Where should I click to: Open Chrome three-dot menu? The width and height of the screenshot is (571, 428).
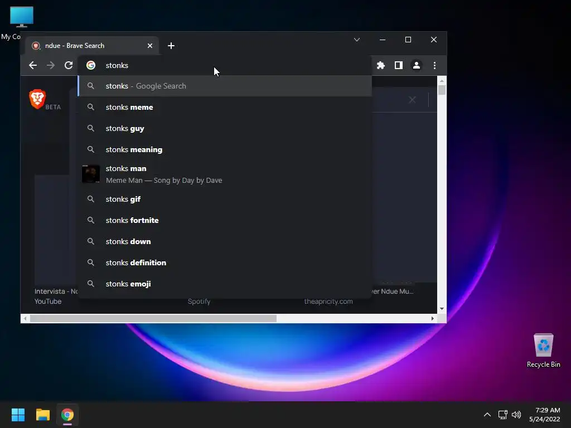tap(434, 65)
